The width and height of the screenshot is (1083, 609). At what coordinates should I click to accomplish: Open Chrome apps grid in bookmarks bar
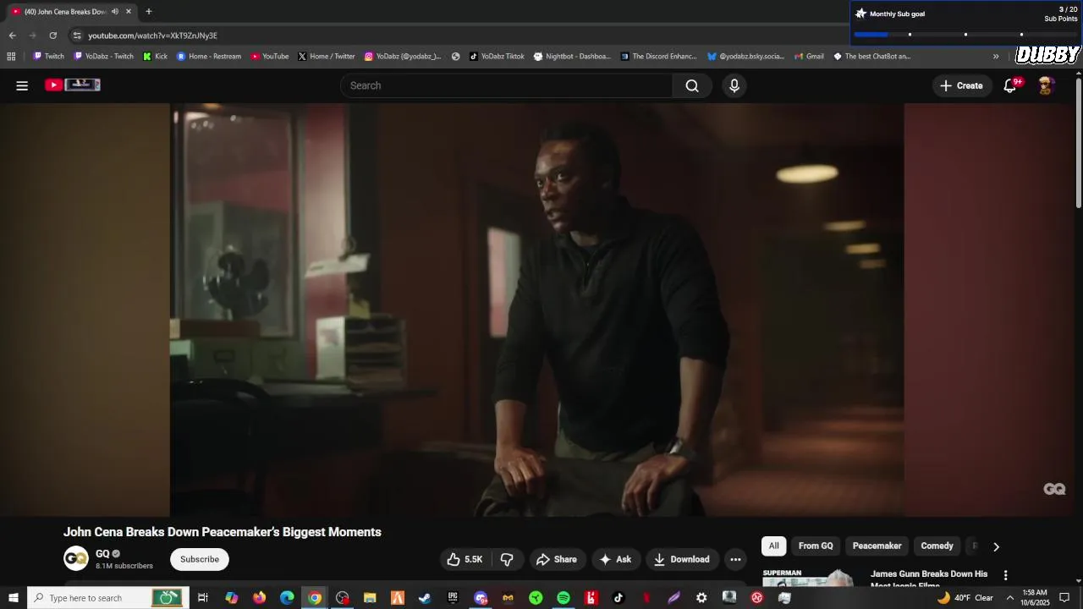pos(11,57)
